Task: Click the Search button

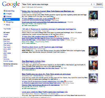Action: point(99,4)
